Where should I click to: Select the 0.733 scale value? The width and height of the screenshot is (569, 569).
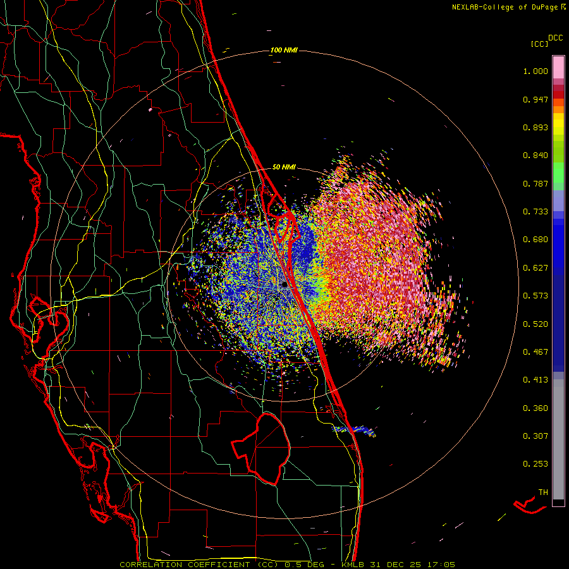(x=535, y=212)
